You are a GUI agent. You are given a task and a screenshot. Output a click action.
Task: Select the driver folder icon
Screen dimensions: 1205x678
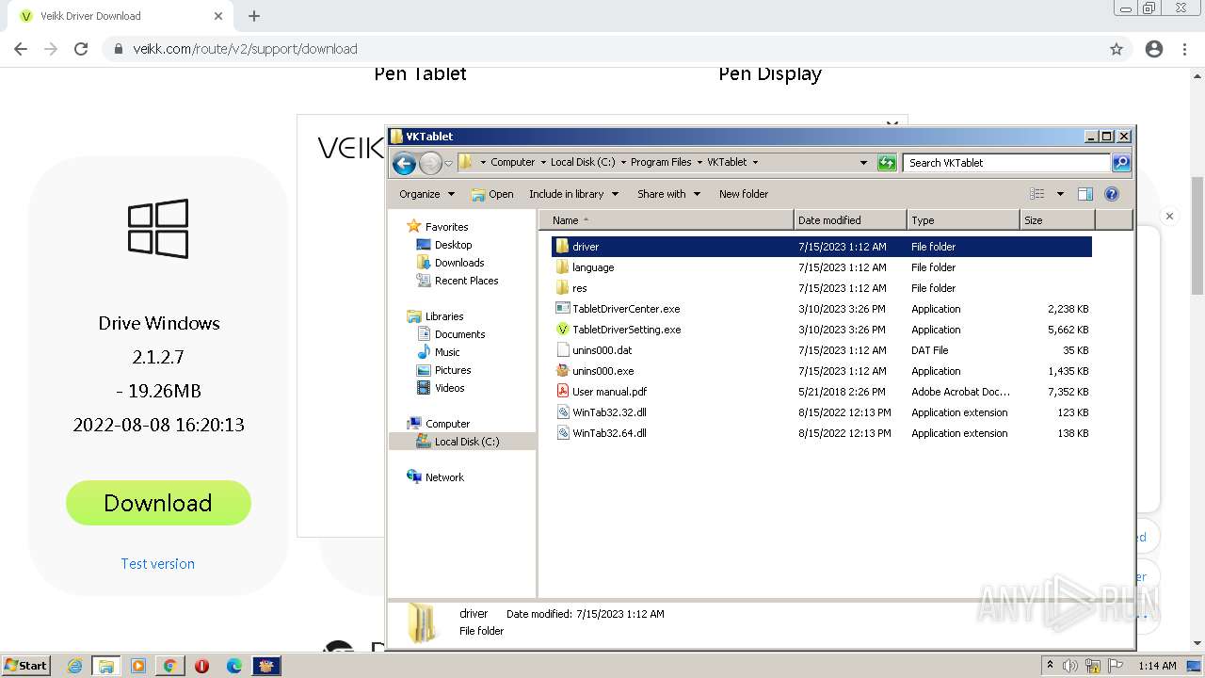click(562, 247)
